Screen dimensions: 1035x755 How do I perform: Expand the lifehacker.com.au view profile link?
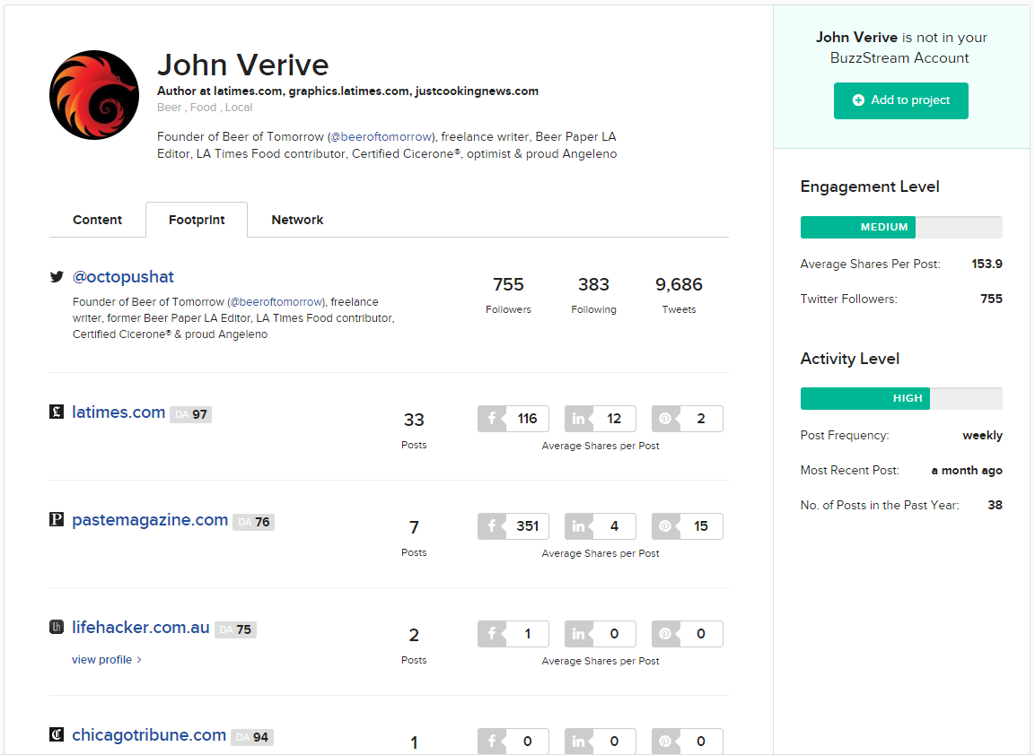click(x=101, y=659)
